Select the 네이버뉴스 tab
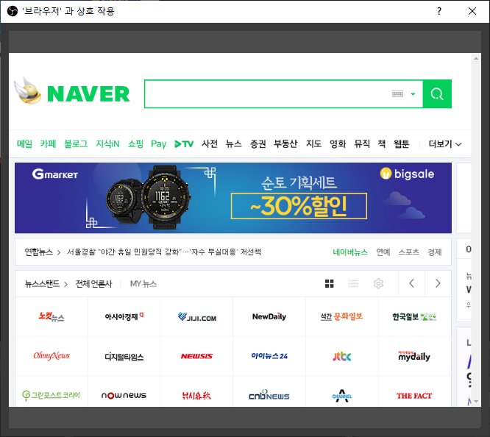 click(350, 252)
